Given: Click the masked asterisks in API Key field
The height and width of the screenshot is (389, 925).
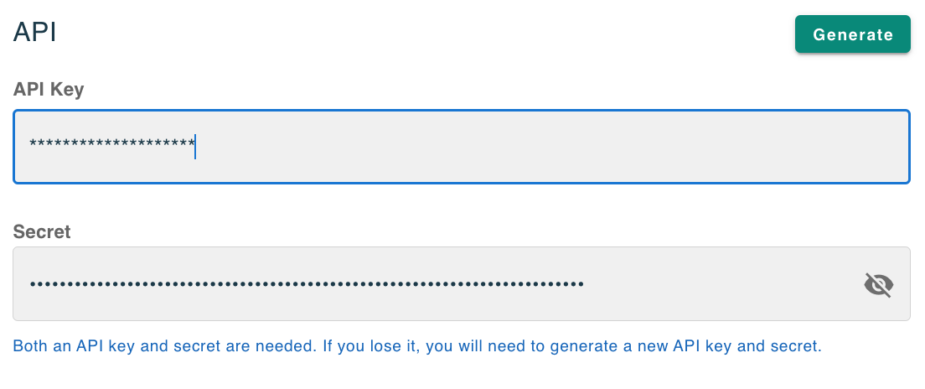Looking at the screenshot, I should (x=111, y=145).
